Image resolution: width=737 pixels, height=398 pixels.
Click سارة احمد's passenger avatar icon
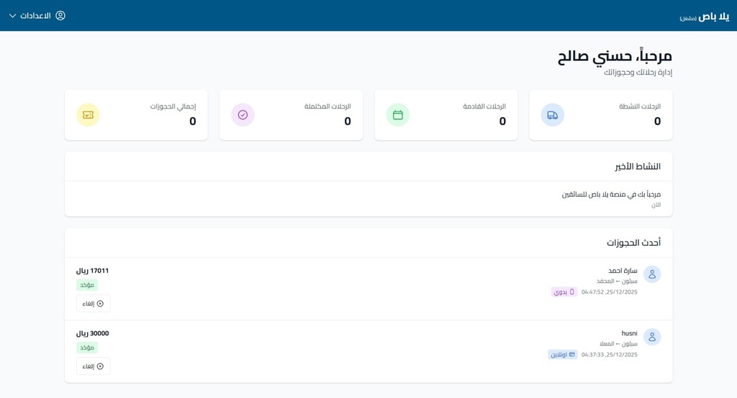[x=652, y=274]
